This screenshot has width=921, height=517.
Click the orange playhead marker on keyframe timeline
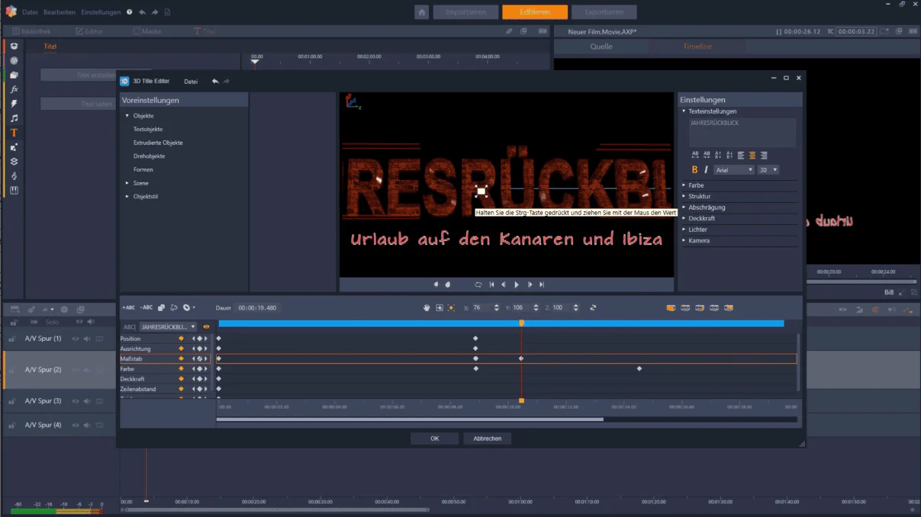pyautogui.click(x=521, y=323)
